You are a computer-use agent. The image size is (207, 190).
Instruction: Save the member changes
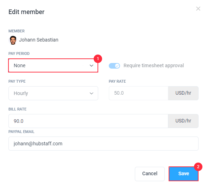[x=183, y=174]
